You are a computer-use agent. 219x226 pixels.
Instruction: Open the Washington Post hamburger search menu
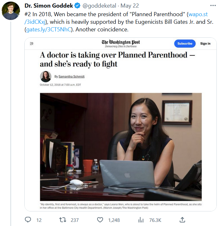31,43
